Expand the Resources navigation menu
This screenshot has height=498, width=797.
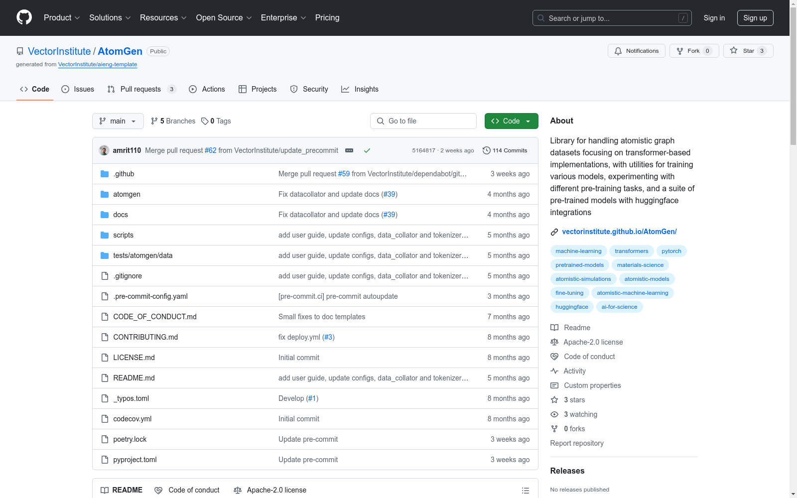(x=163, y=18)
